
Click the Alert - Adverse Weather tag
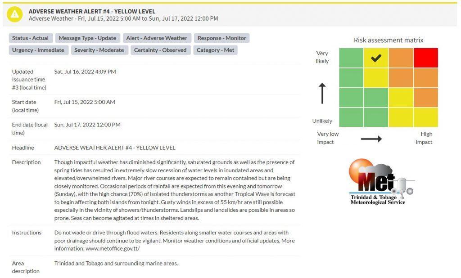pyautogui.click(x=157, y=38)
